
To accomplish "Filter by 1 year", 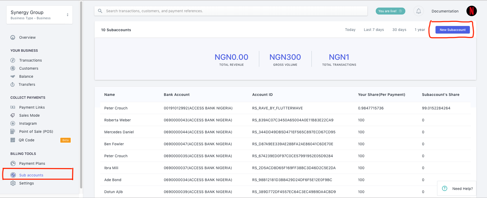I will point(420,30).
